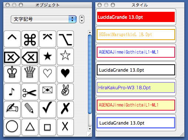188x140 pixels.
Task: Select the scissors symbol
Action: pyautogui.click(x=30, y=92)
